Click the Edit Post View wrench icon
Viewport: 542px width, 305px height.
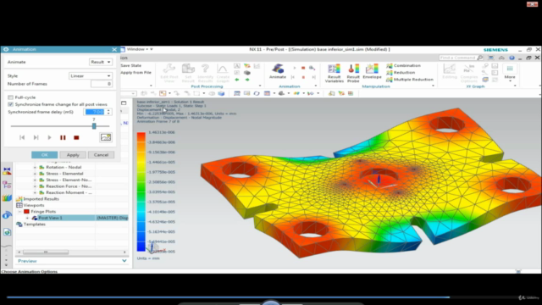click(x=169, y=69)
